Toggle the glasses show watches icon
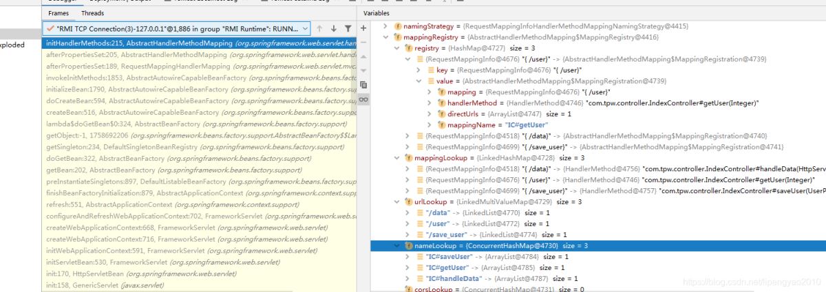The width and height of the screenshot is (826, 292). [x=363, y=100]
